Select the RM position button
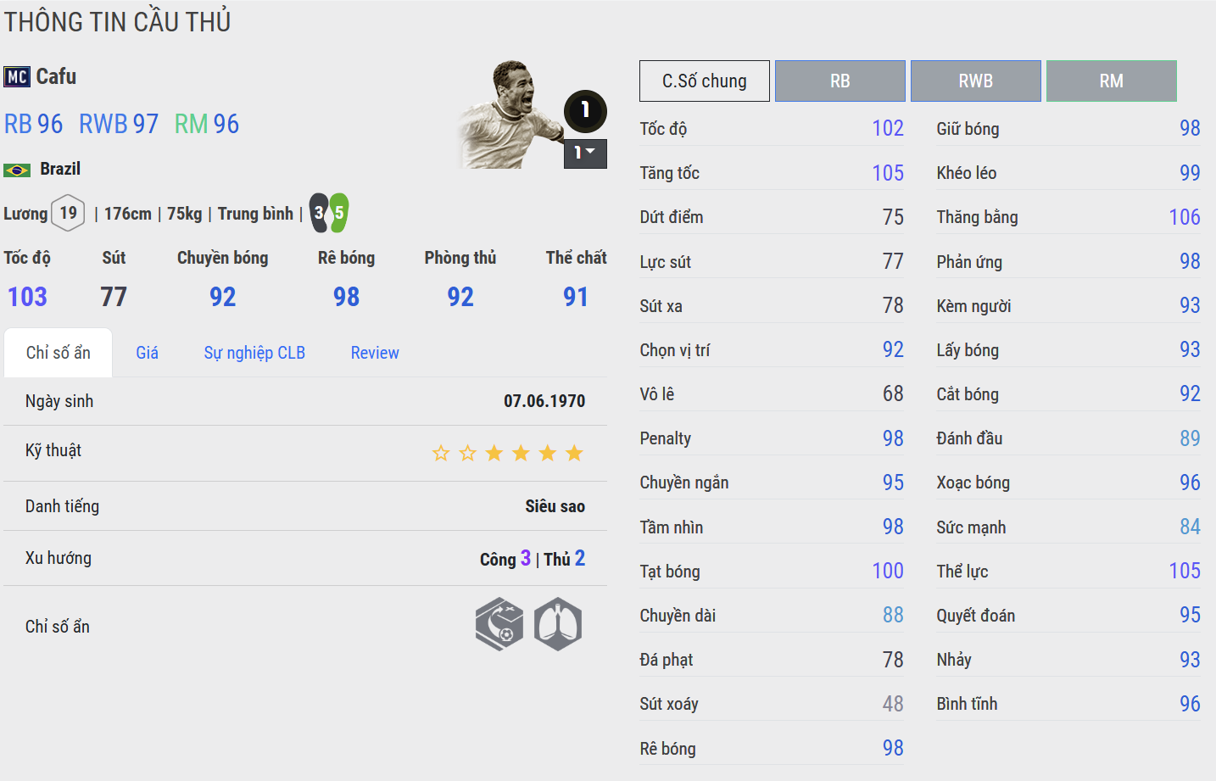1216x781 pixels. [1111, 81]
